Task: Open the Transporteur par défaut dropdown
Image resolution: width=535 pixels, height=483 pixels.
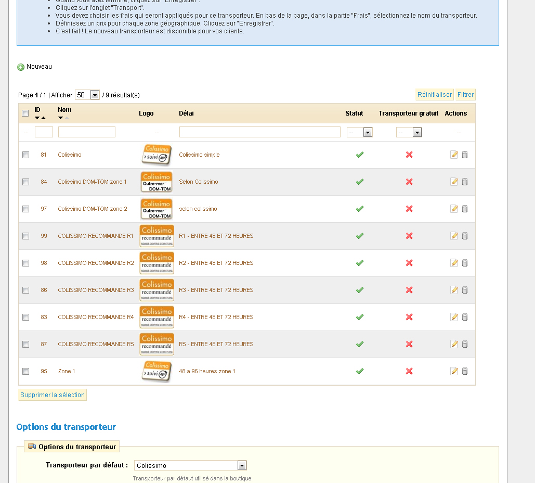Action: tap(190, 465)
